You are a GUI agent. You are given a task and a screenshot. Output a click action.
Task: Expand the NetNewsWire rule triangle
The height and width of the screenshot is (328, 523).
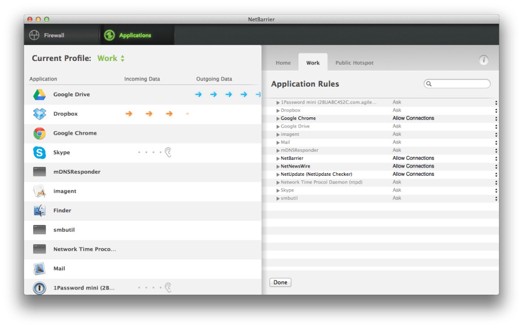[278, 167]
